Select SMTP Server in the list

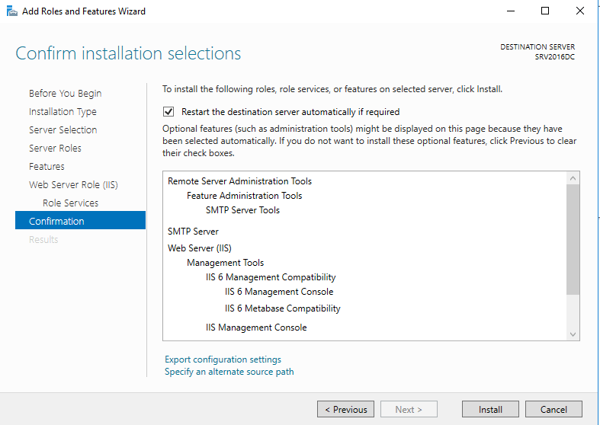(x=193, y=232)
